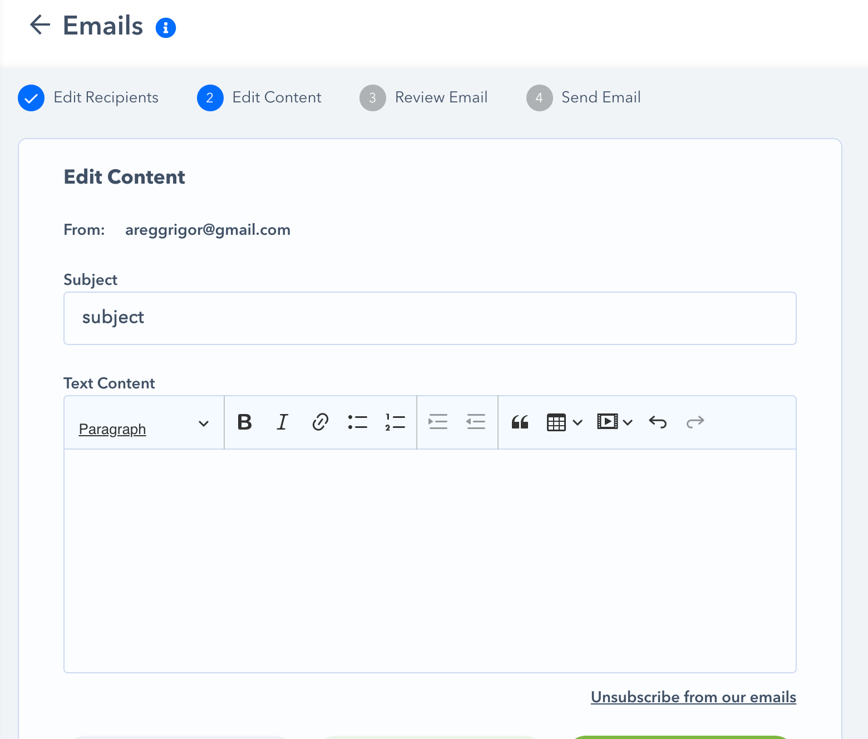Open the Emails info icon
This screenshot has width=868, height=739.
click(x=166, y=27)
